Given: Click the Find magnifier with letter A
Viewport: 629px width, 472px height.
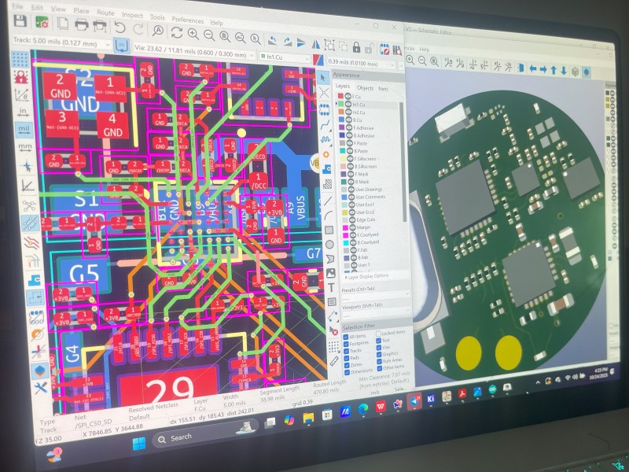Looking at the screenshot, I should tap(158, 31).
